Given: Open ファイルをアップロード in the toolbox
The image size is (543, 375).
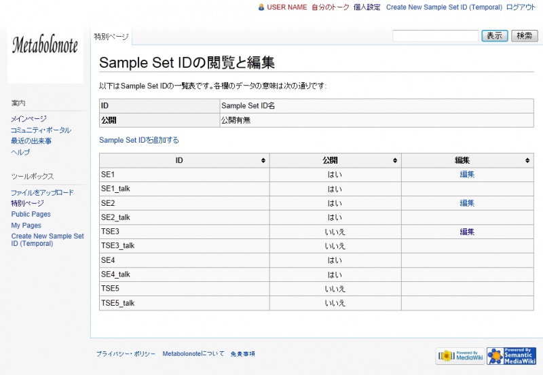Looking at the screenshot, I should click(42, 193).
